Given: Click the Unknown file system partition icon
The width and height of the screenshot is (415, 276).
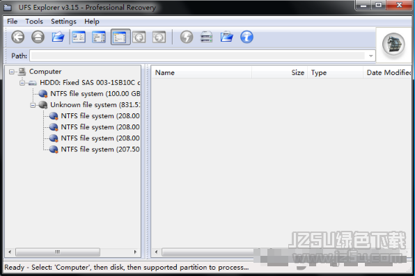Looking at the screenshot, I should pyautogui.click(x=43, y=105).
